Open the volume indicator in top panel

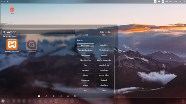click(167, 1)
